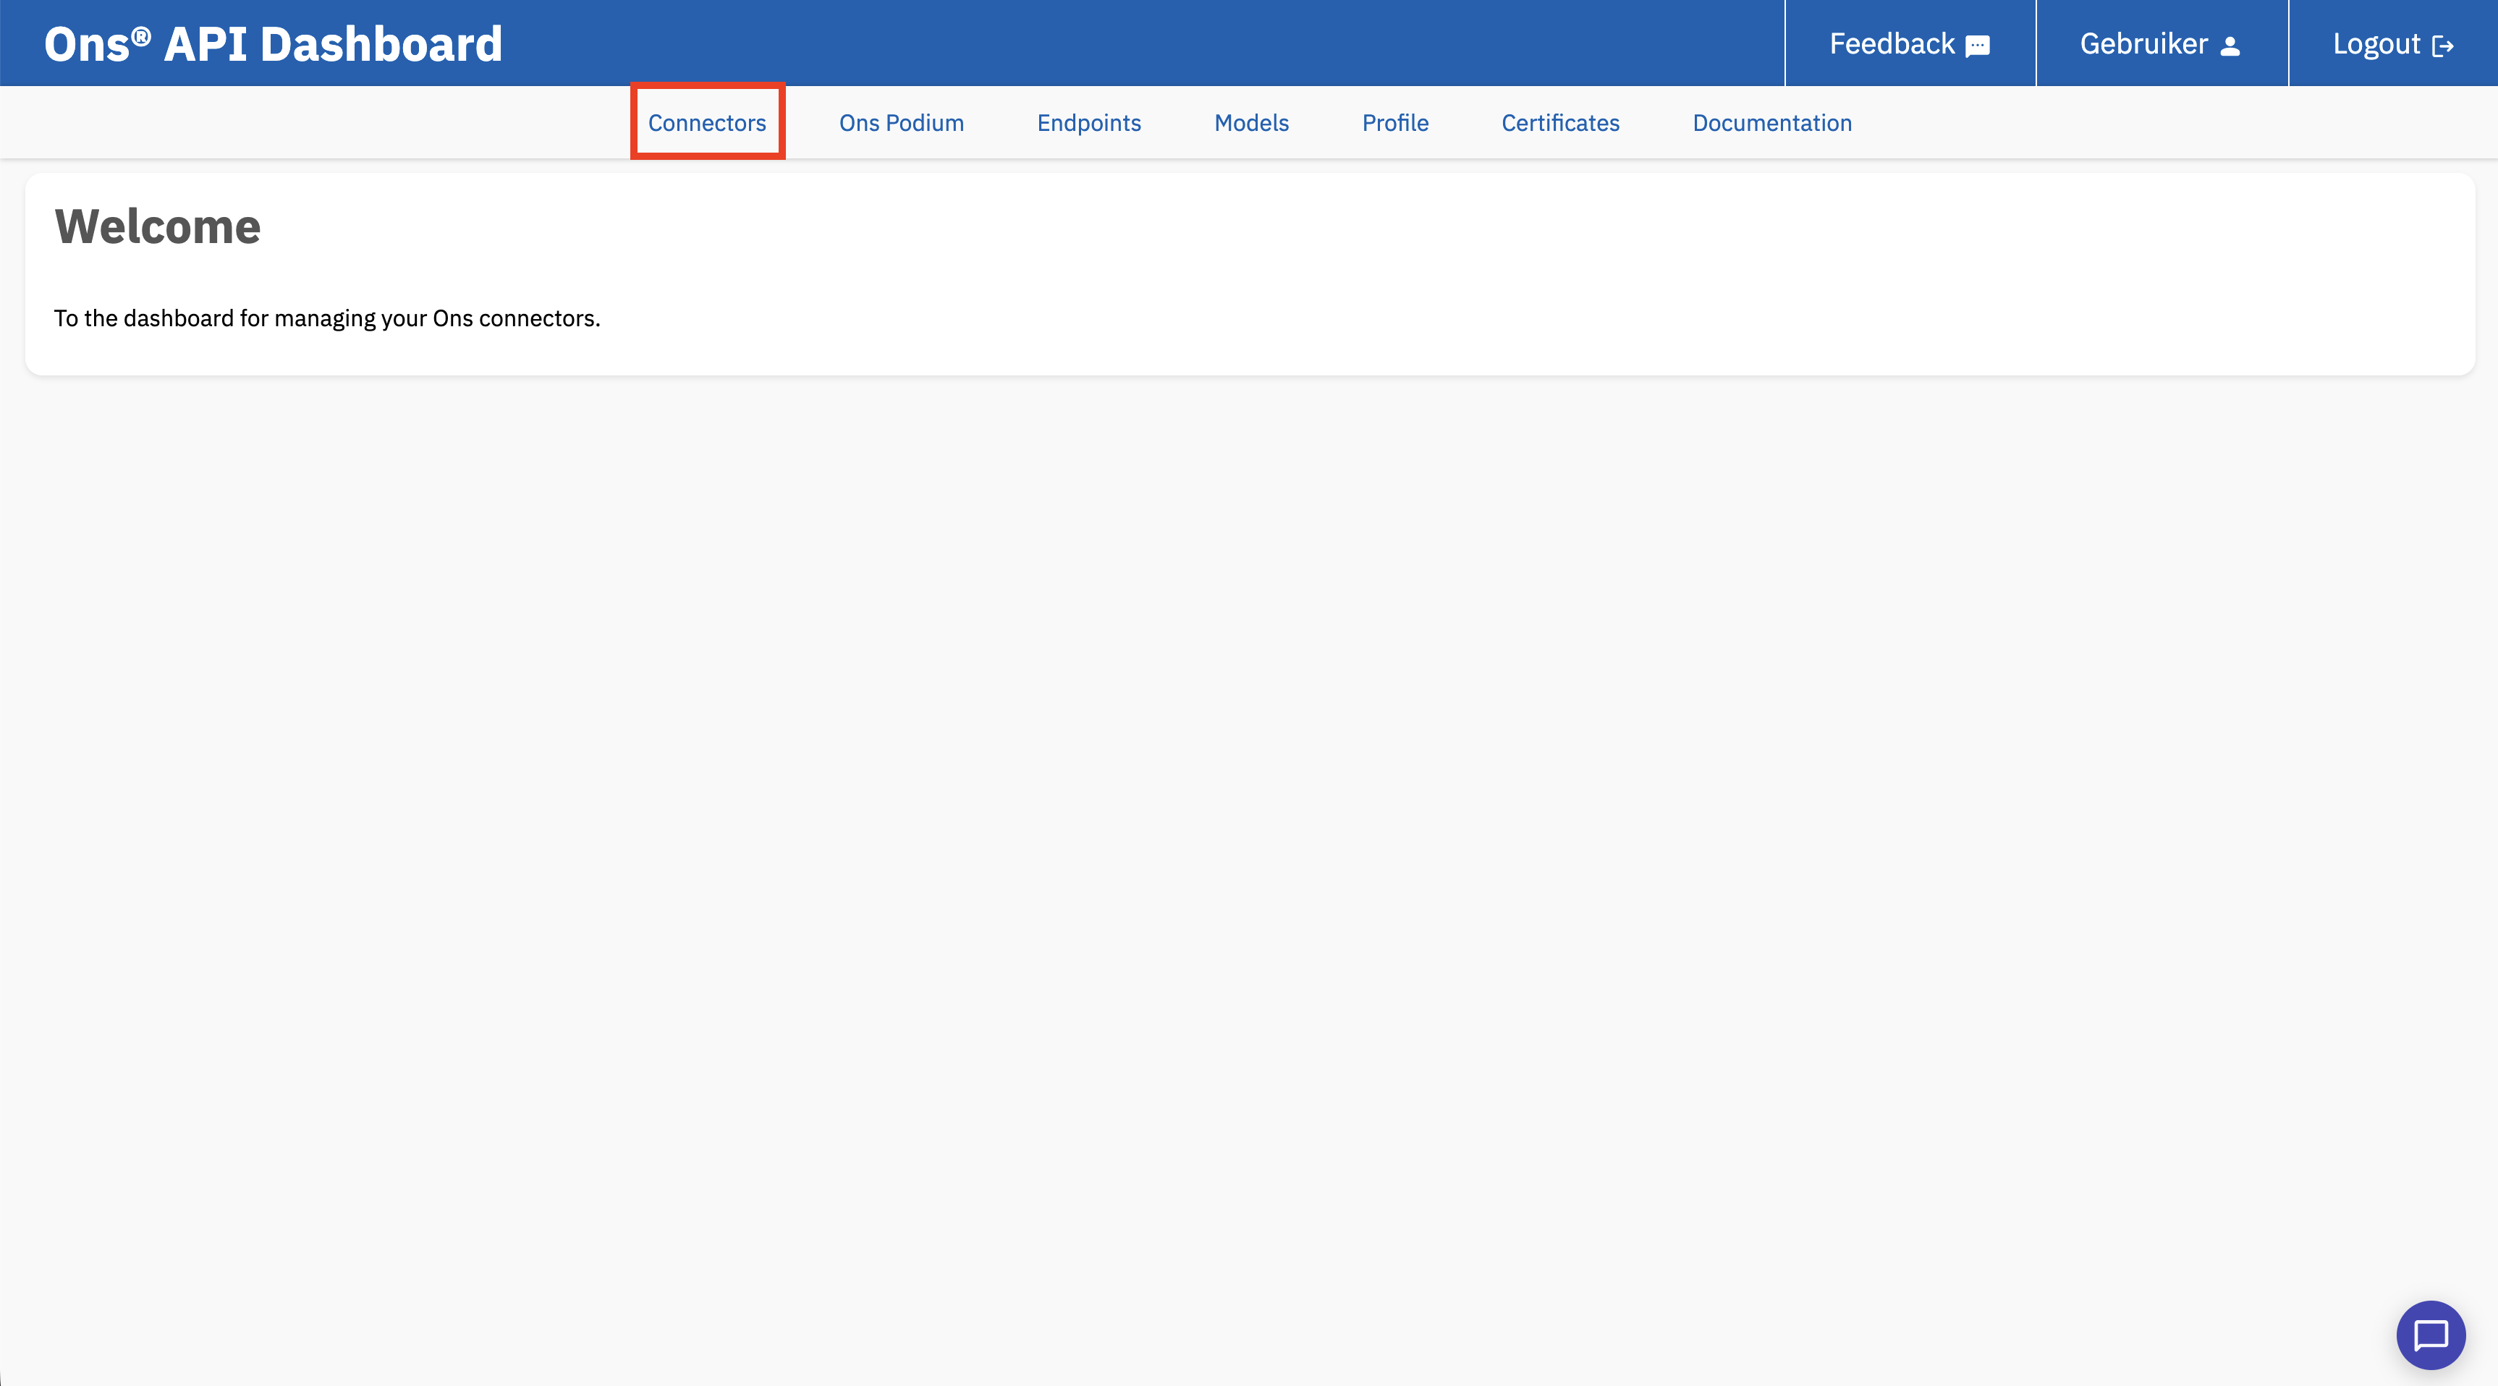Viewport: 2498px width, 1386px height.
Task: Click the Welcome heading
Action: click(x=157, y=227)
